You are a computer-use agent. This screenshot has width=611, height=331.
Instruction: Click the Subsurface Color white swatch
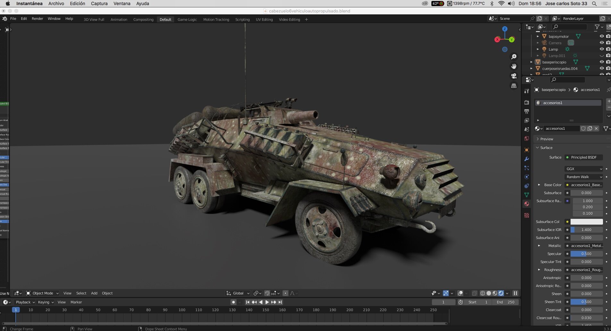[587, 222]
